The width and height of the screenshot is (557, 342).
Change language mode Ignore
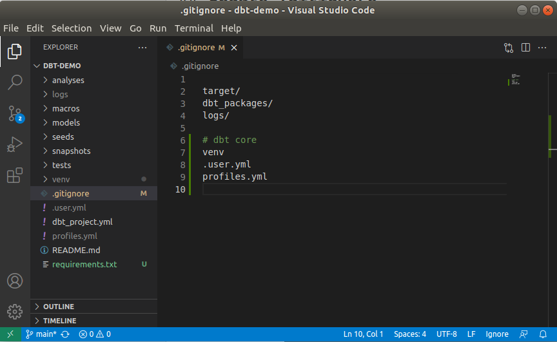[496, 334]
